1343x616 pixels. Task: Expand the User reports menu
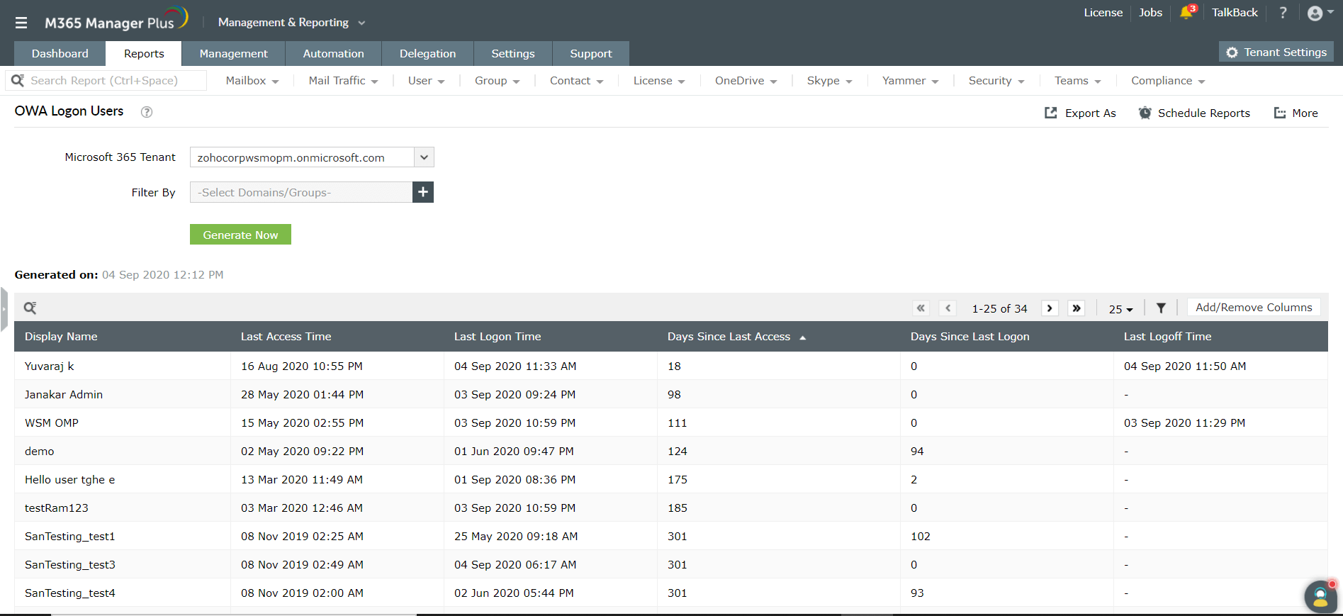coord(426,81)
